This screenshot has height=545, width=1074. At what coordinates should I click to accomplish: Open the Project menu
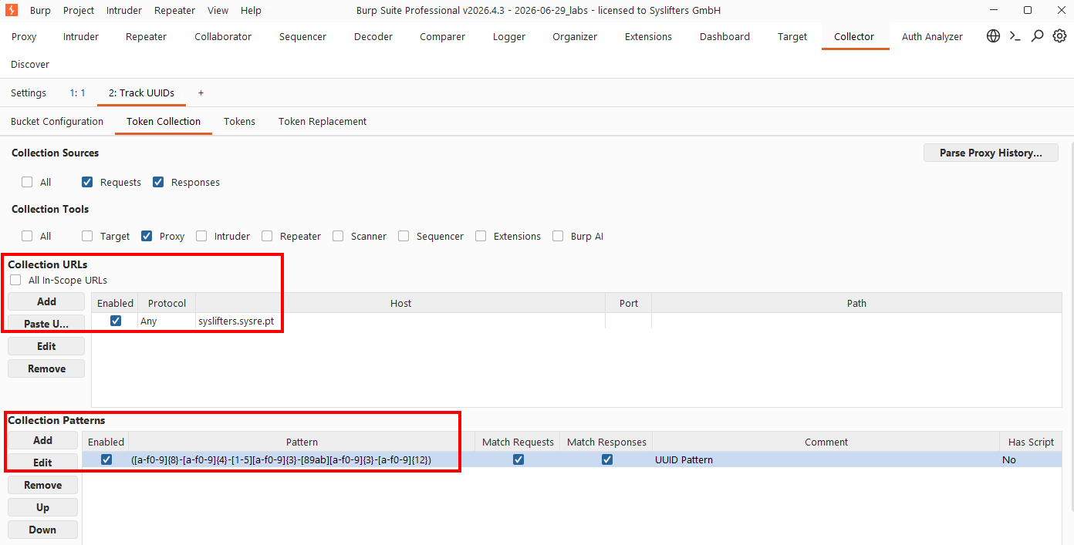[x=79, y=10]
